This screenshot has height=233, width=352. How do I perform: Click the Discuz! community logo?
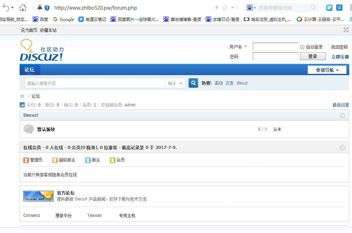point(42,50)
